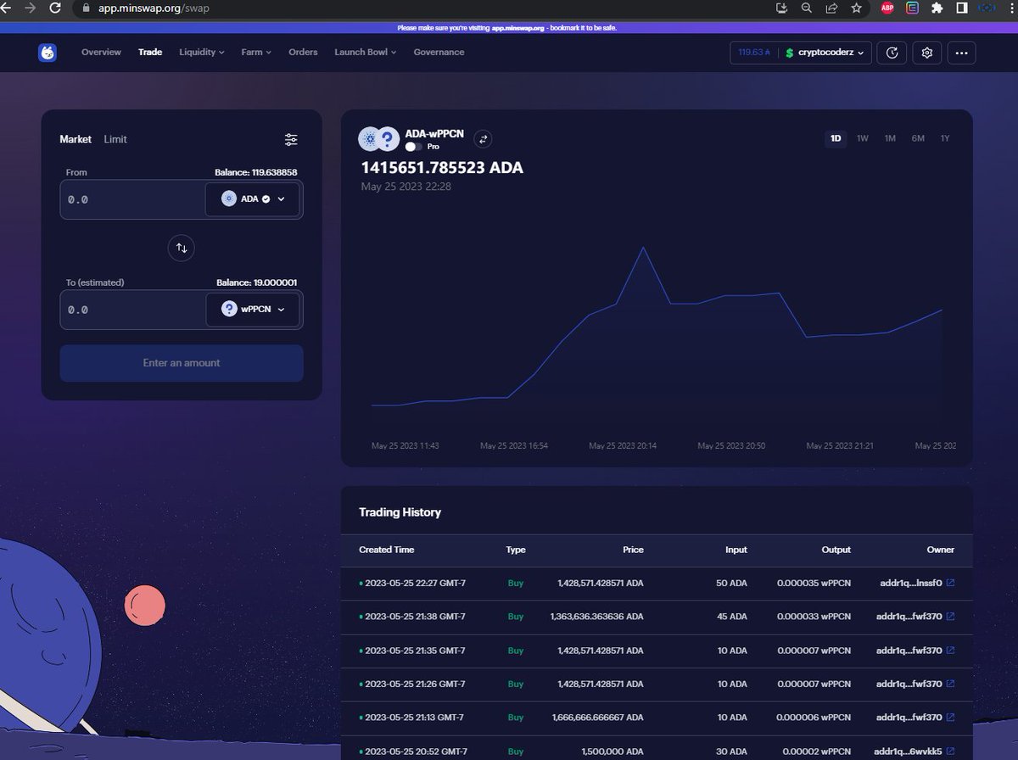Image resolution: width=1018 pixels, height=760 pixels.
Task: Click the 0.000035 wPPCN output cell
Action: (x=814, y=583)
